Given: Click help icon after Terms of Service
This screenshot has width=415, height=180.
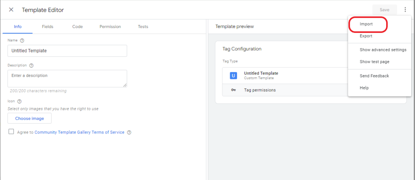Looking at the screenshot, I should [129, 132].
